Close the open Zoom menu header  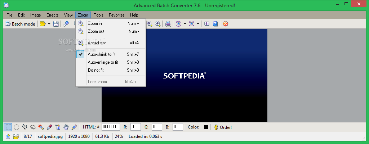point(83,15)
